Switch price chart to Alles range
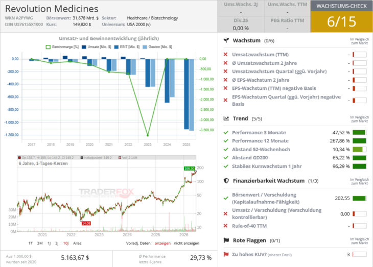Image resolution: width=373 pixels, height=267 pixels. tap(77, 243)
